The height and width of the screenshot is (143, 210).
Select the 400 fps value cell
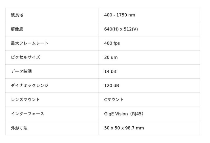click(112, 43)
